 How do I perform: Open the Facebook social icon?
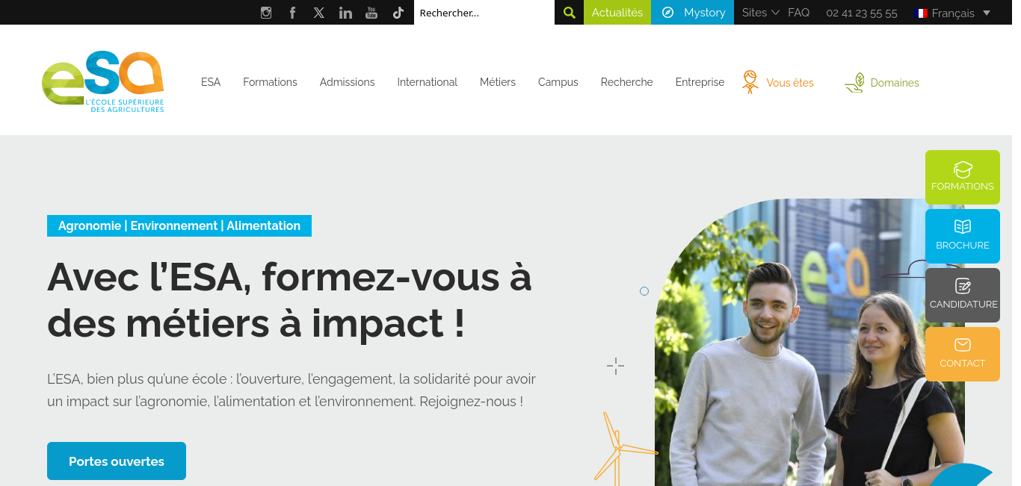tap(292, 13)
